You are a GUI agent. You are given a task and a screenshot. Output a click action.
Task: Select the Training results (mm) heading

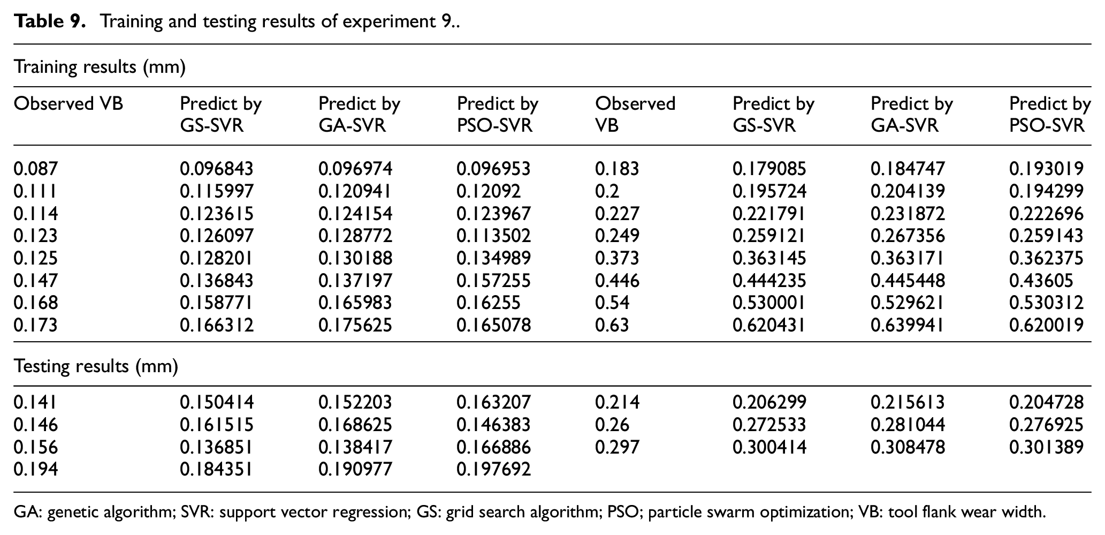[x=100, y=67]
